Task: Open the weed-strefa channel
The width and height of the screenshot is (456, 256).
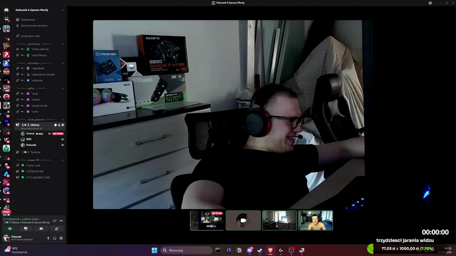Action: pos(39,106)
